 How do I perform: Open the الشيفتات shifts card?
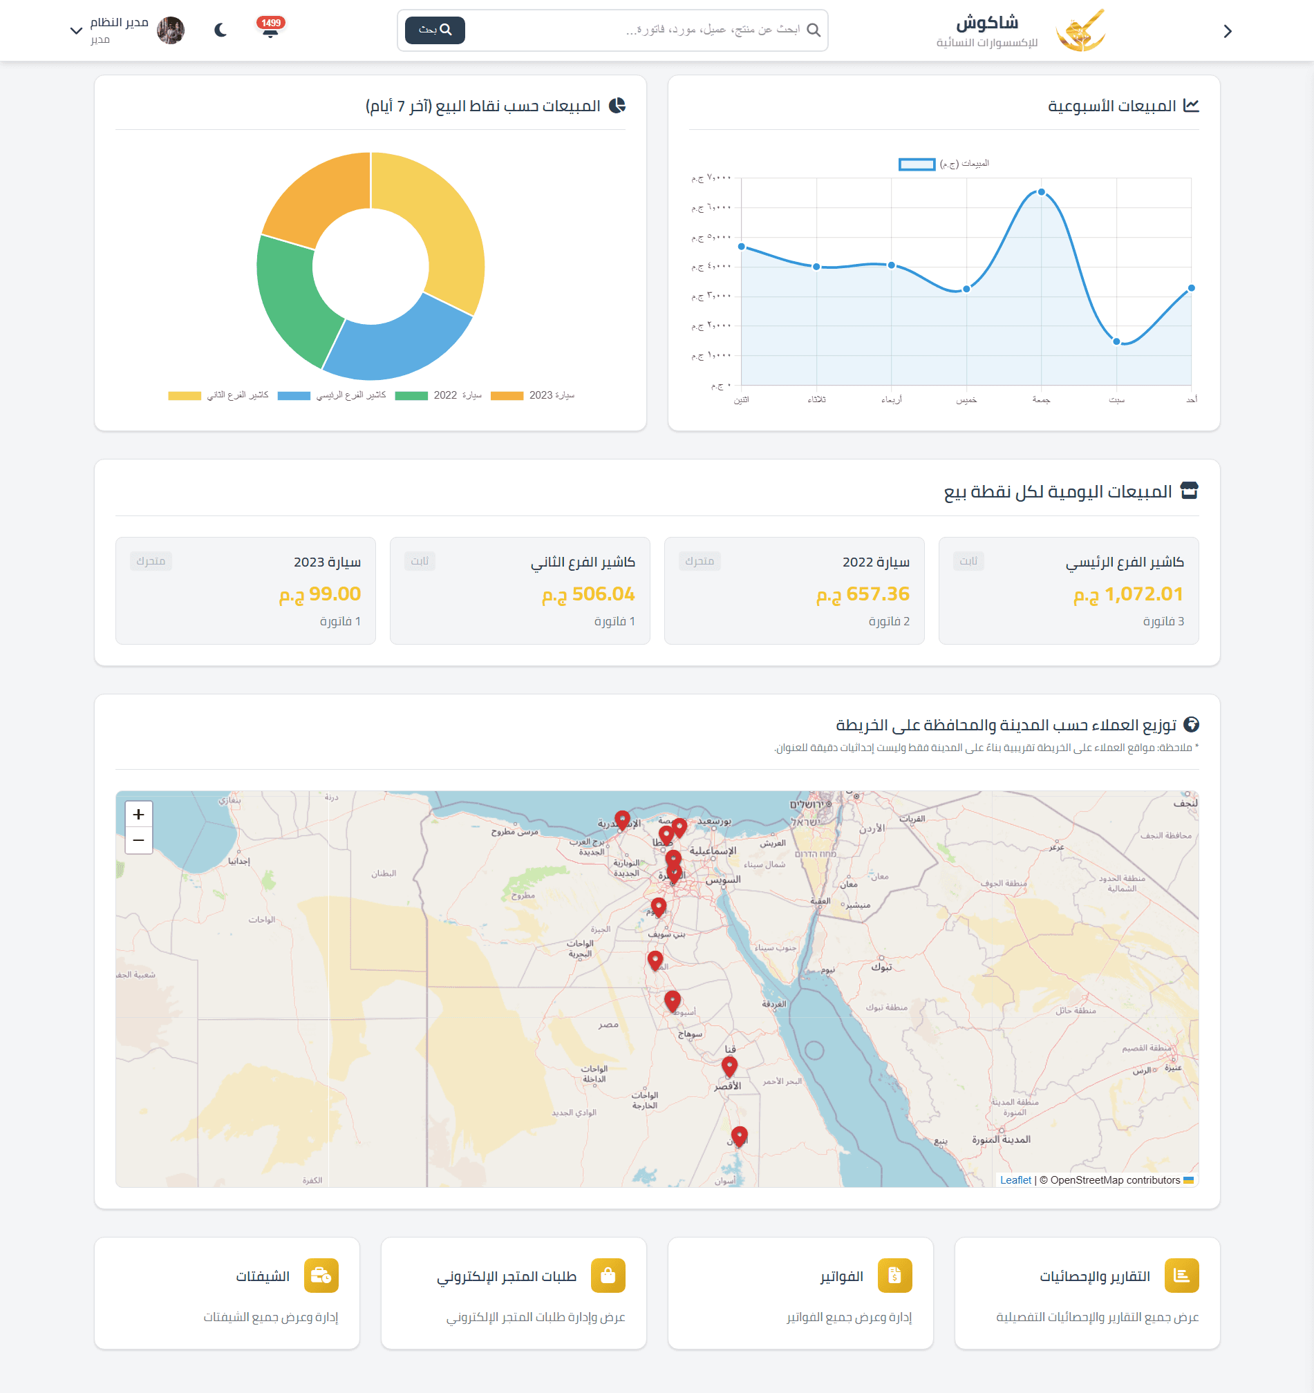[x=227, y=1293]
